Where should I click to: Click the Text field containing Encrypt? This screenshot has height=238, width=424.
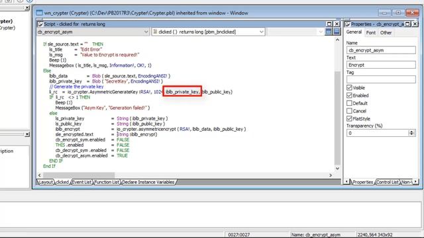pyautogui.click(x=381, y=65)
